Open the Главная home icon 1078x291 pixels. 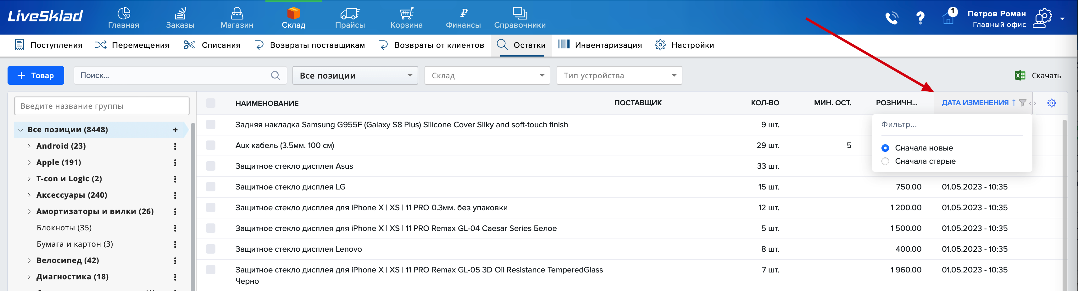click(124, 14)
